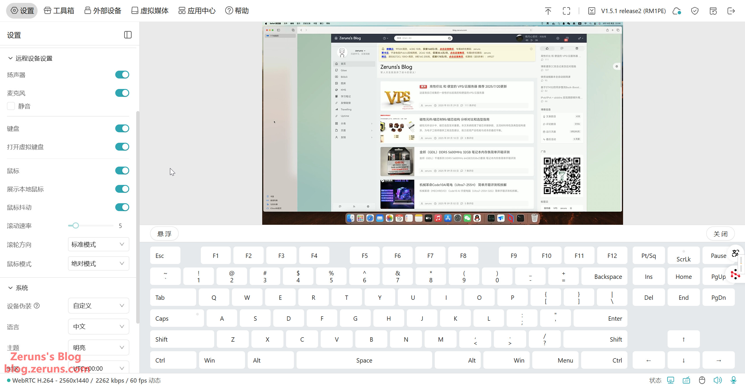
Task: Open the 工具箱 menu
Action: 59,11
